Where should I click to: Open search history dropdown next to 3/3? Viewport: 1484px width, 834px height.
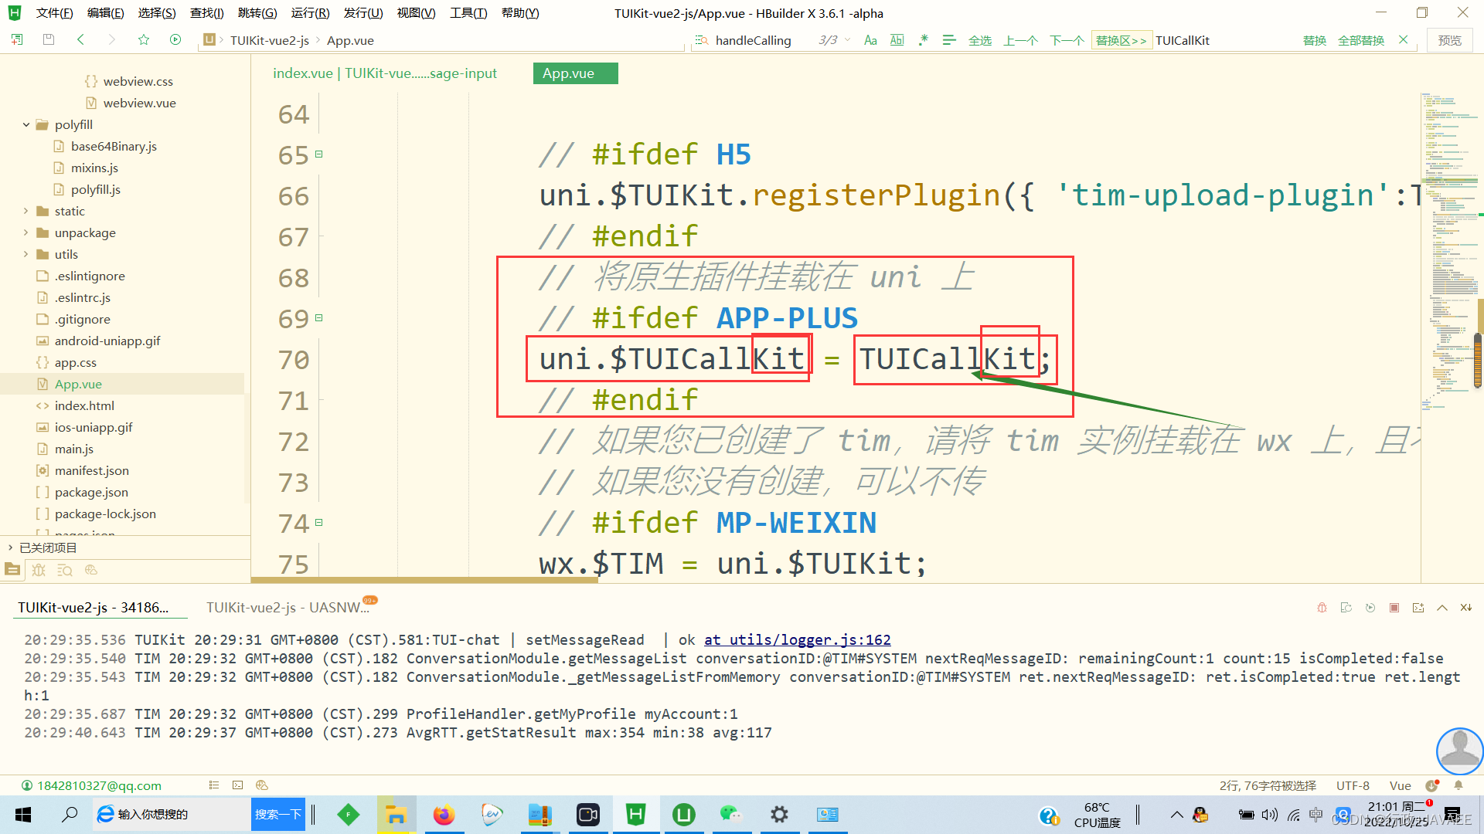[x=848, y=40]
